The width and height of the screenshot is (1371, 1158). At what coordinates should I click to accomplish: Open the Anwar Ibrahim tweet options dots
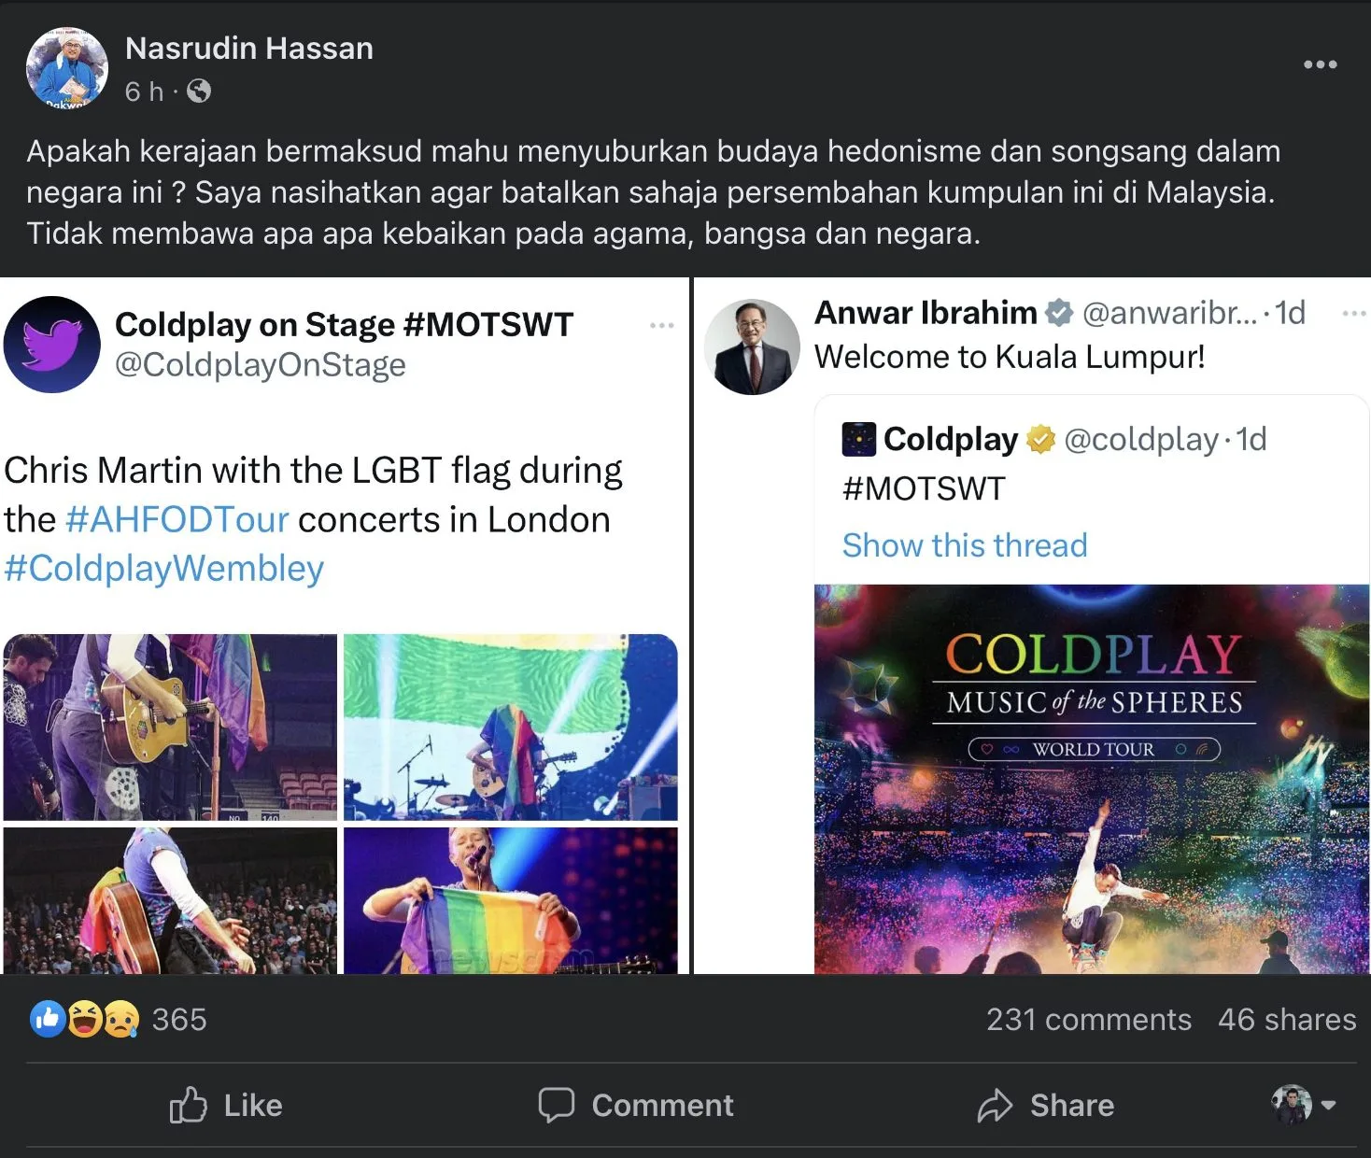1353,313
